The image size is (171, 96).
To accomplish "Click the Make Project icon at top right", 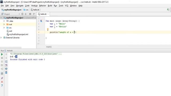I will [168, 10].
